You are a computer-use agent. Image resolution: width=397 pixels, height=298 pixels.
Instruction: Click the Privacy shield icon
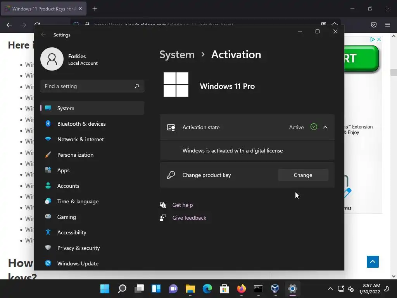tap(48, 248)
